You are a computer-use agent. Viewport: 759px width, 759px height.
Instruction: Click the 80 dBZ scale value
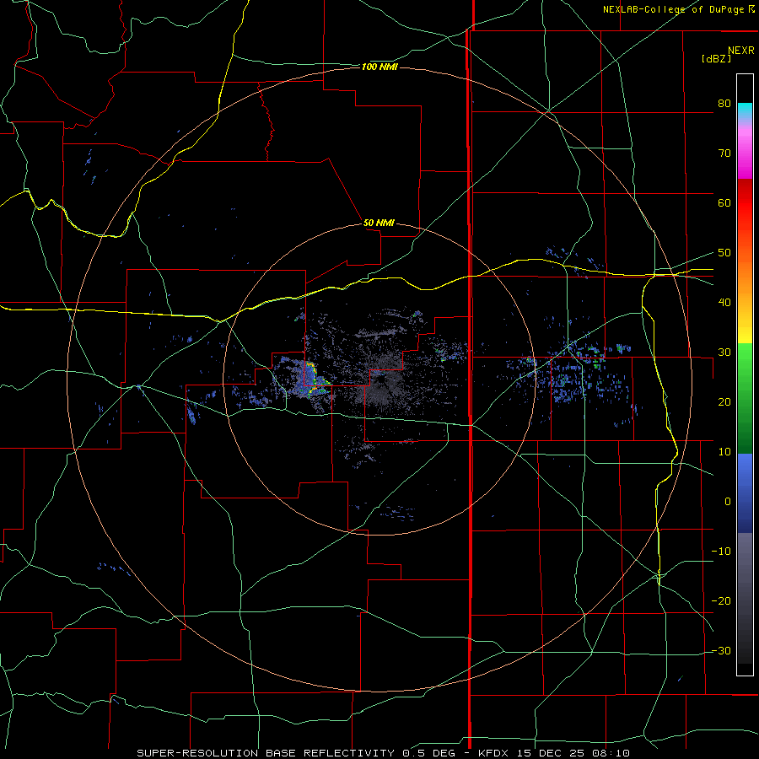coord(724,104)
